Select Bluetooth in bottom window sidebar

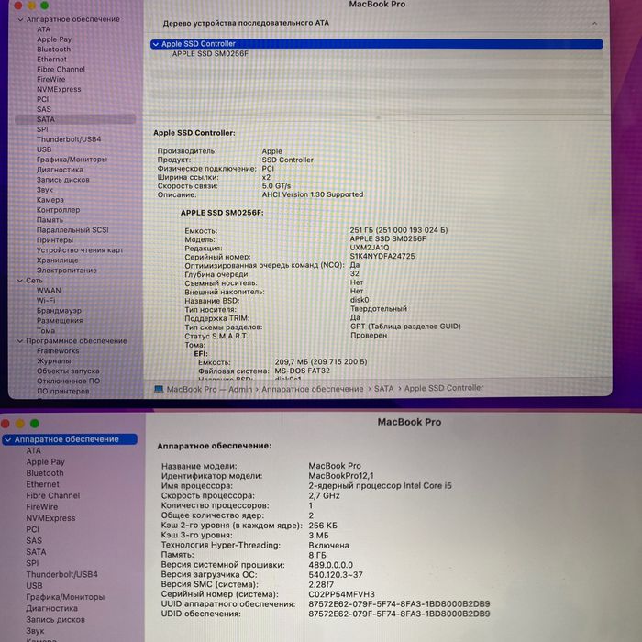click(45, 473)
